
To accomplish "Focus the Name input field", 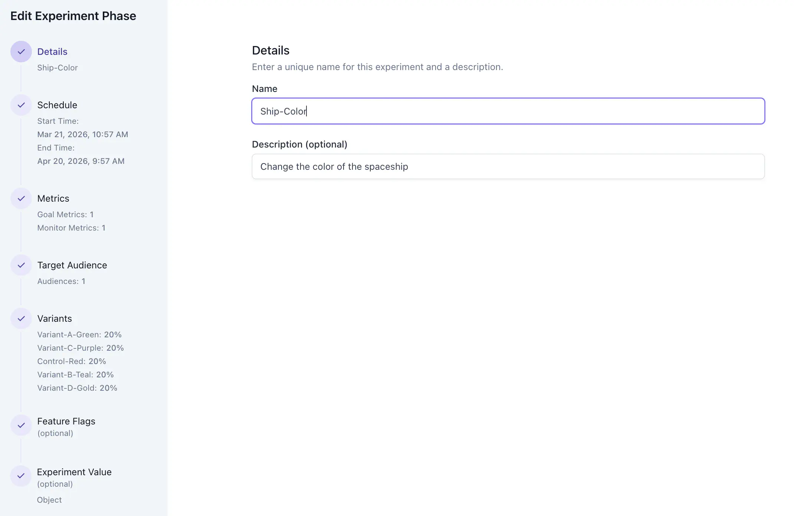I will point(508,111).
